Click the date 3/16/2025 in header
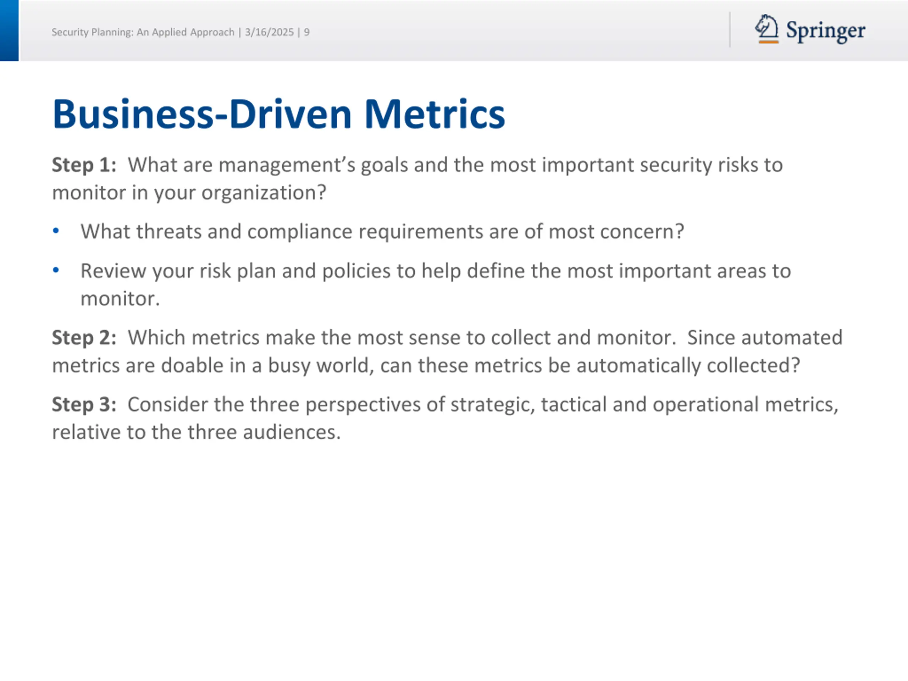Viewport: 908px width, 681px height. pyautogui.click(x=269, y=32)
